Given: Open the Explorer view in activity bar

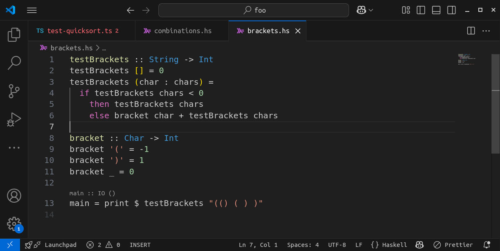Looking at the screenshot, I should (14, 35).
